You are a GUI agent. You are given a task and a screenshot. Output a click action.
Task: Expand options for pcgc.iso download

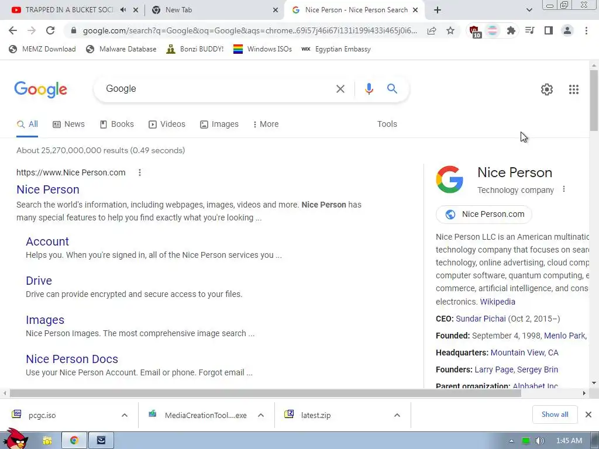[125, 415]
